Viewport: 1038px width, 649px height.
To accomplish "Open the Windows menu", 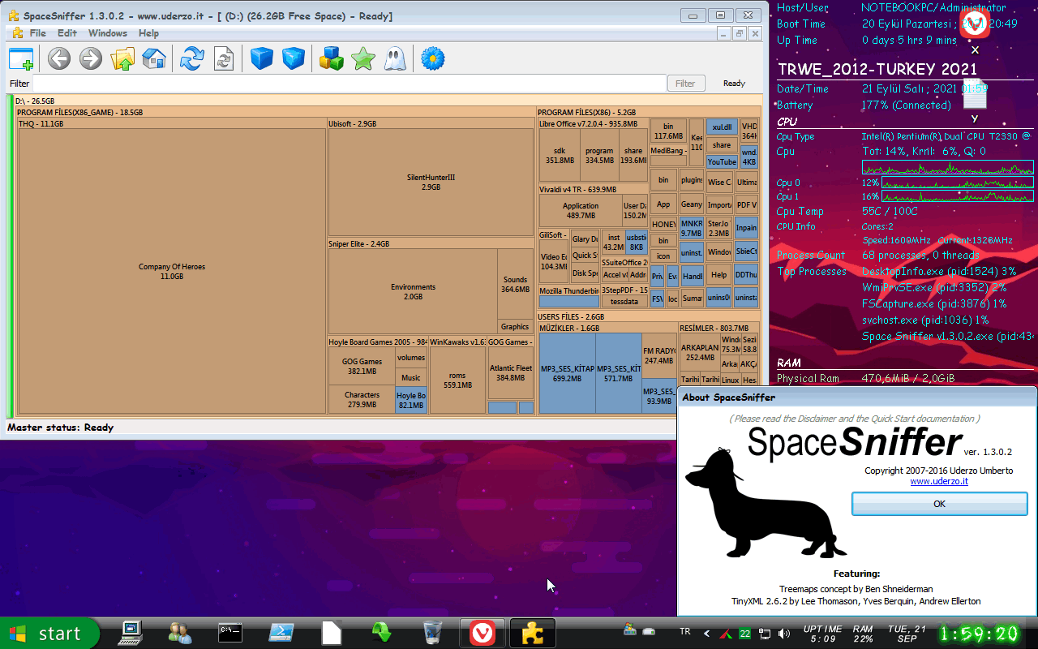I will pos(108,33).
